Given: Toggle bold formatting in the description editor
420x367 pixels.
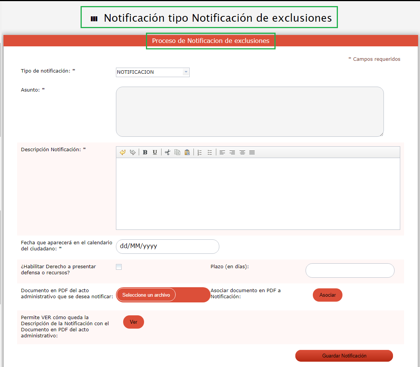Looking at the screenshot, I should click(x=145, y=152).
